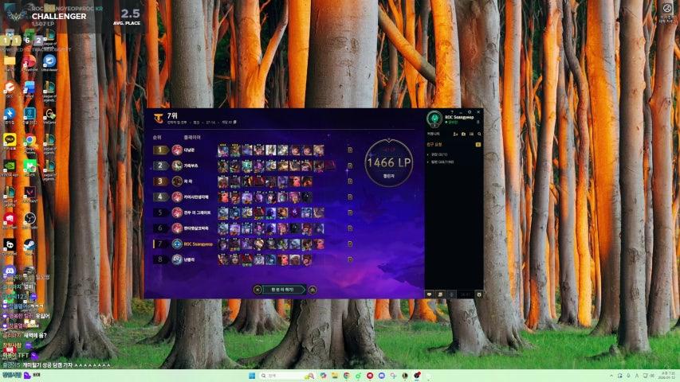Click the 한 번 더 하기 play again button
The image size is (680, 382).
[284, 290]
